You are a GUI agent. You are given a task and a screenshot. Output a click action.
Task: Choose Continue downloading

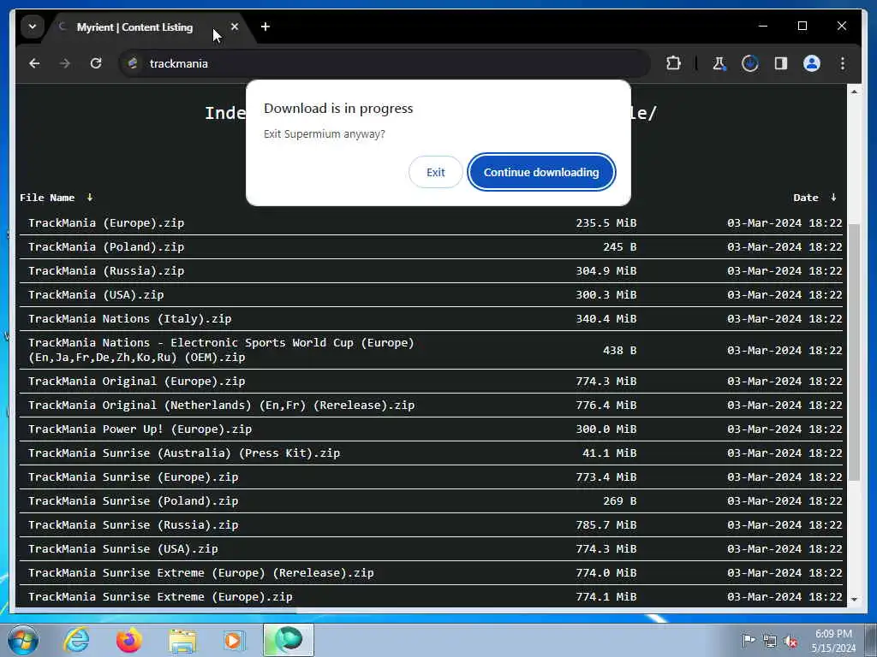click(x=541, y=172)
